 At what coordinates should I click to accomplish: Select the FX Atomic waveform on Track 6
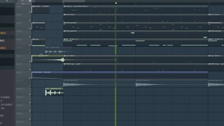(58, 51)
